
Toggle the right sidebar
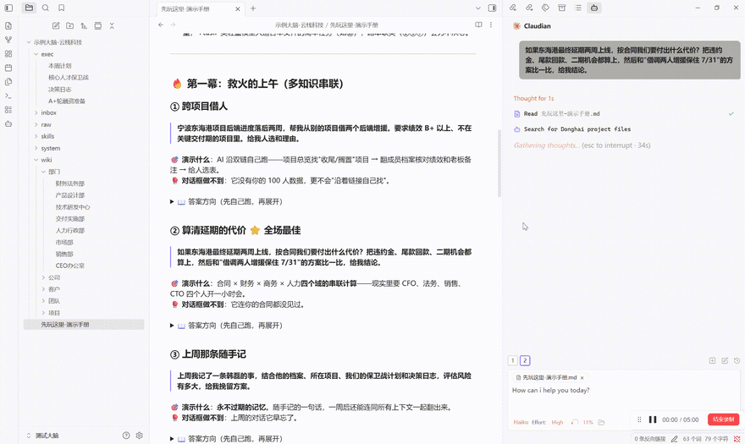pos(492,8)
